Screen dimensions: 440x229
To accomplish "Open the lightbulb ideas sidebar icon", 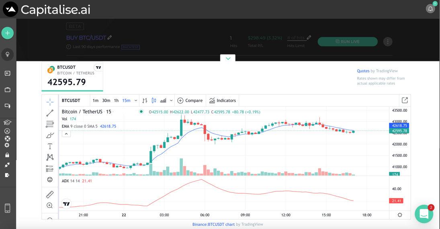I will pos(8,54).
